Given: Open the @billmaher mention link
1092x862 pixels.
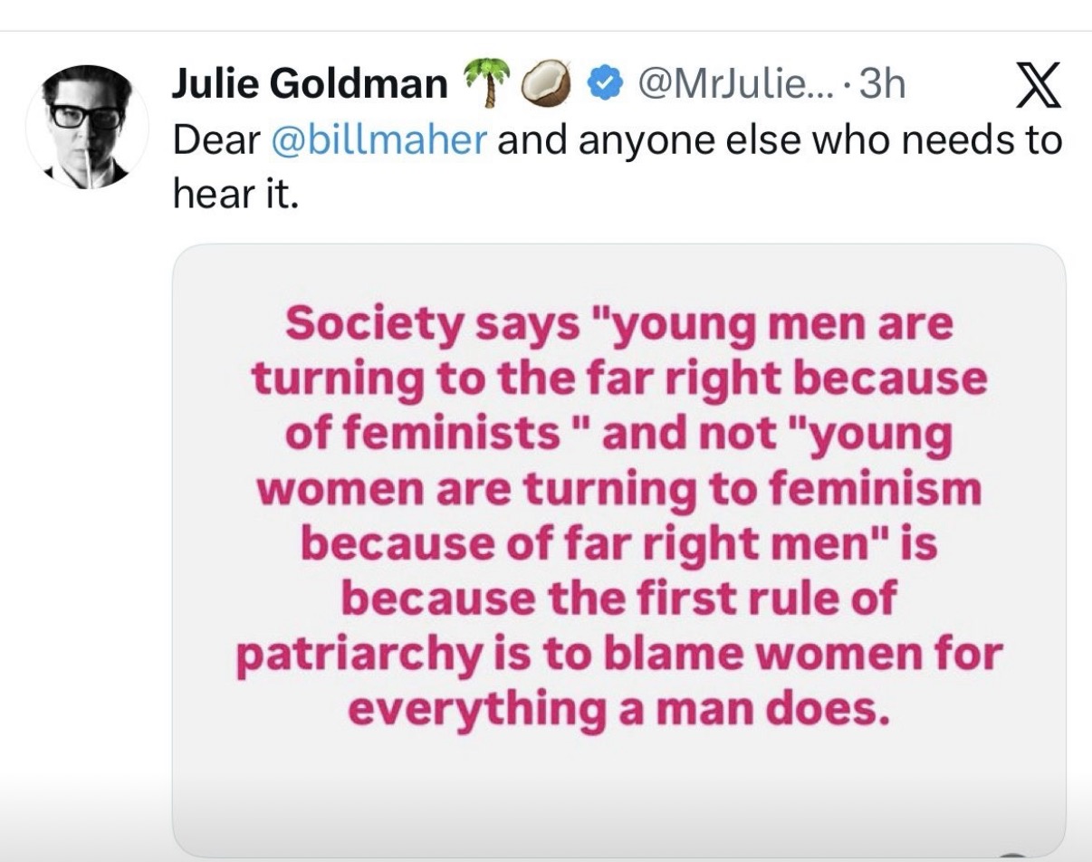Looking at the screenshot, I should (x=378, y=140).
